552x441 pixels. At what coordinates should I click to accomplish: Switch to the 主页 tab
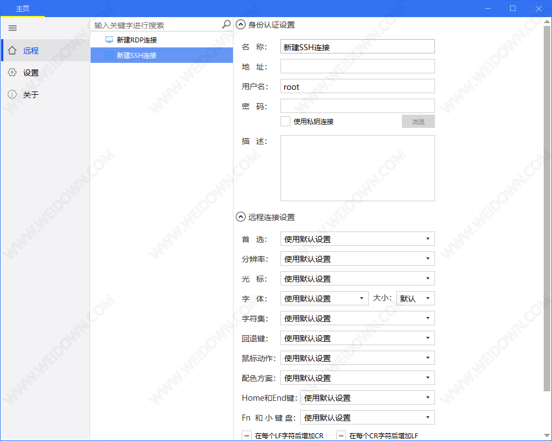point(23,8)
